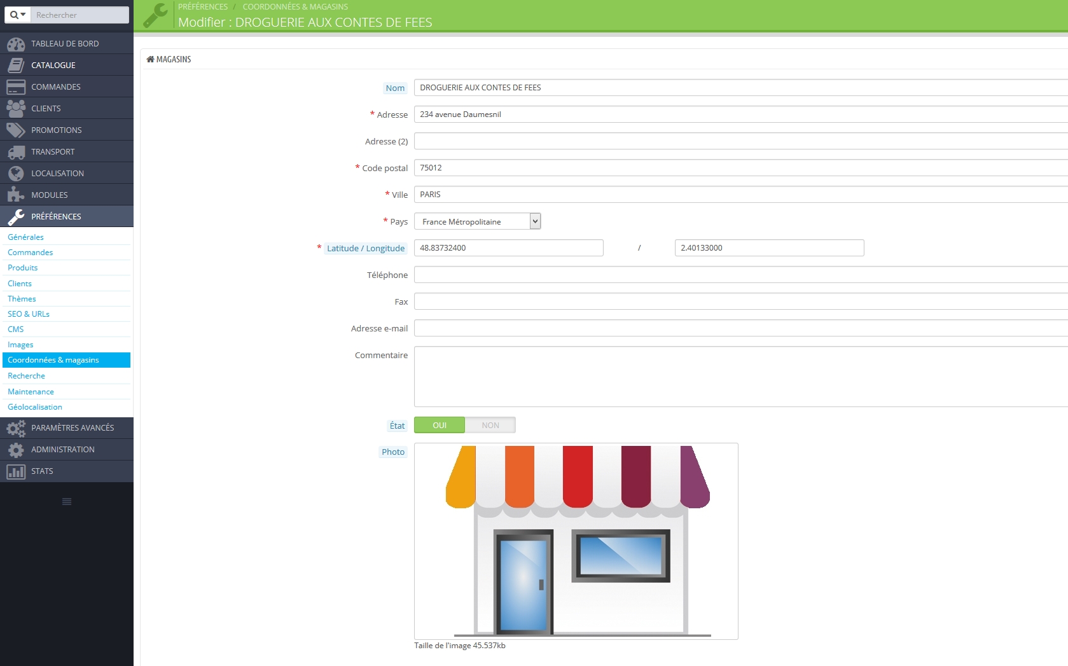Screen dimensions: 1068x666
Task: Click the Transport truck icon
Action: tap(16, 152)
